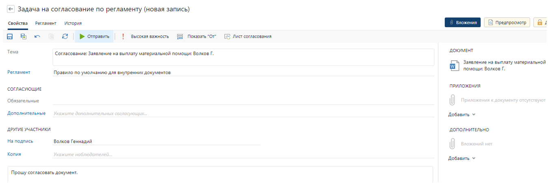Viewport: 548px width, 183px height.
Task: Toggle the Показать "От" option
Action: 197,36
